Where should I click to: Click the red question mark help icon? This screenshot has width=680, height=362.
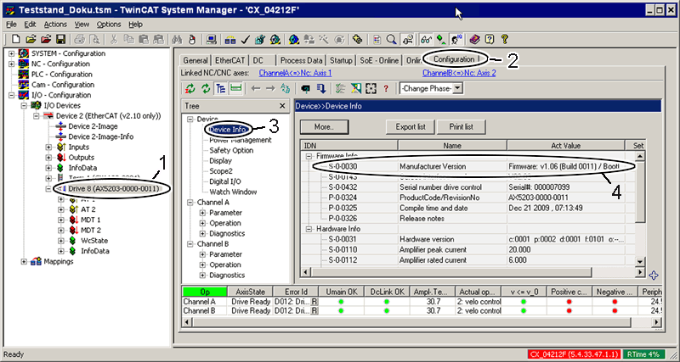pos(386,88)
